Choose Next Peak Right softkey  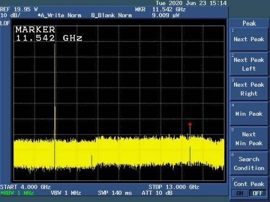(249, 89)
